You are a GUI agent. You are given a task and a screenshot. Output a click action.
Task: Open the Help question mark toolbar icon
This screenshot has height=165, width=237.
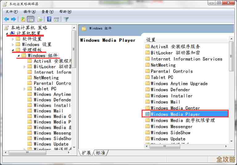pyautogui.click(x=49, y=19)
